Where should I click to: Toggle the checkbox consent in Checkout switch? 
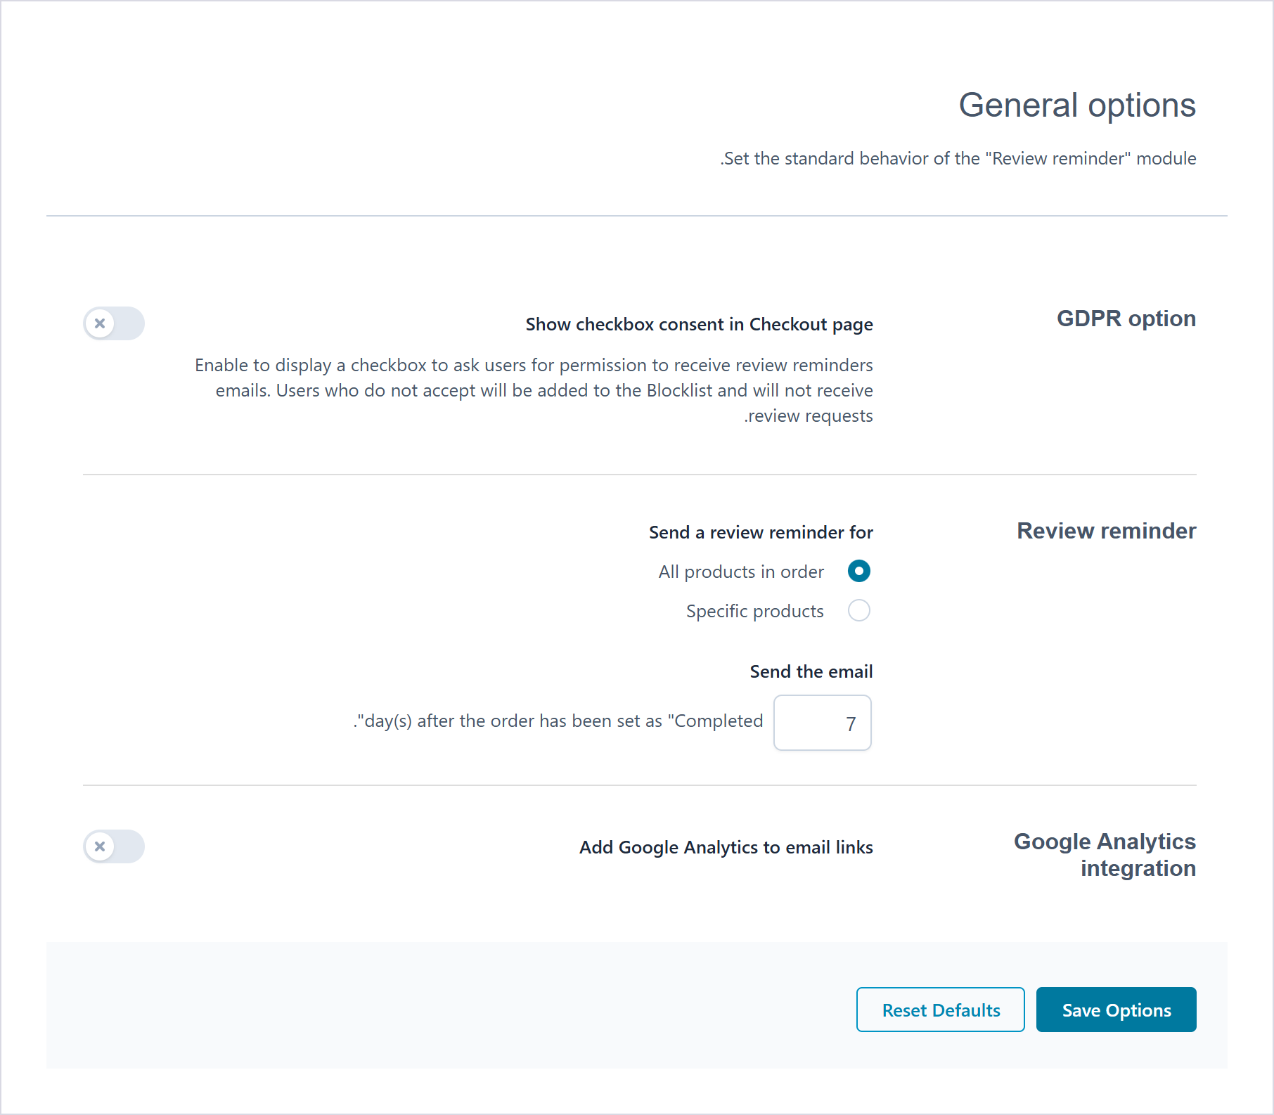pos(114,323)
